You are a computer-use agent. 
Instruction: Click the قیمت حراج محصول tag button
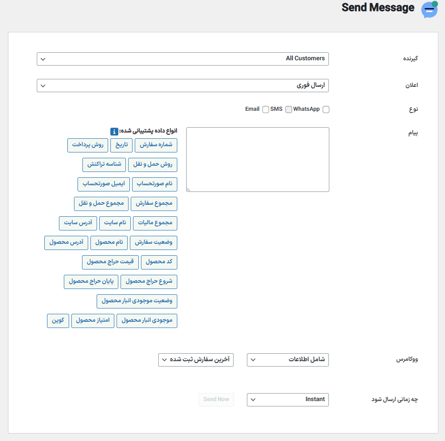click(110, 262)
